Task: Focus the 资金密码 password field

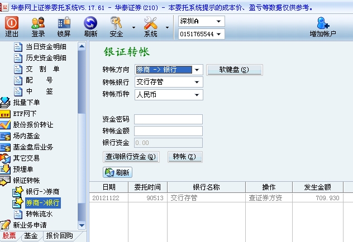Action: 168,119
